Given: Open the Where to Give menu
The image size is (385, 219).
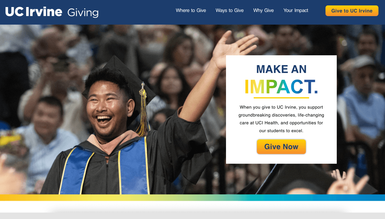Looking at the screenshot, I should [x=191, y=10].
